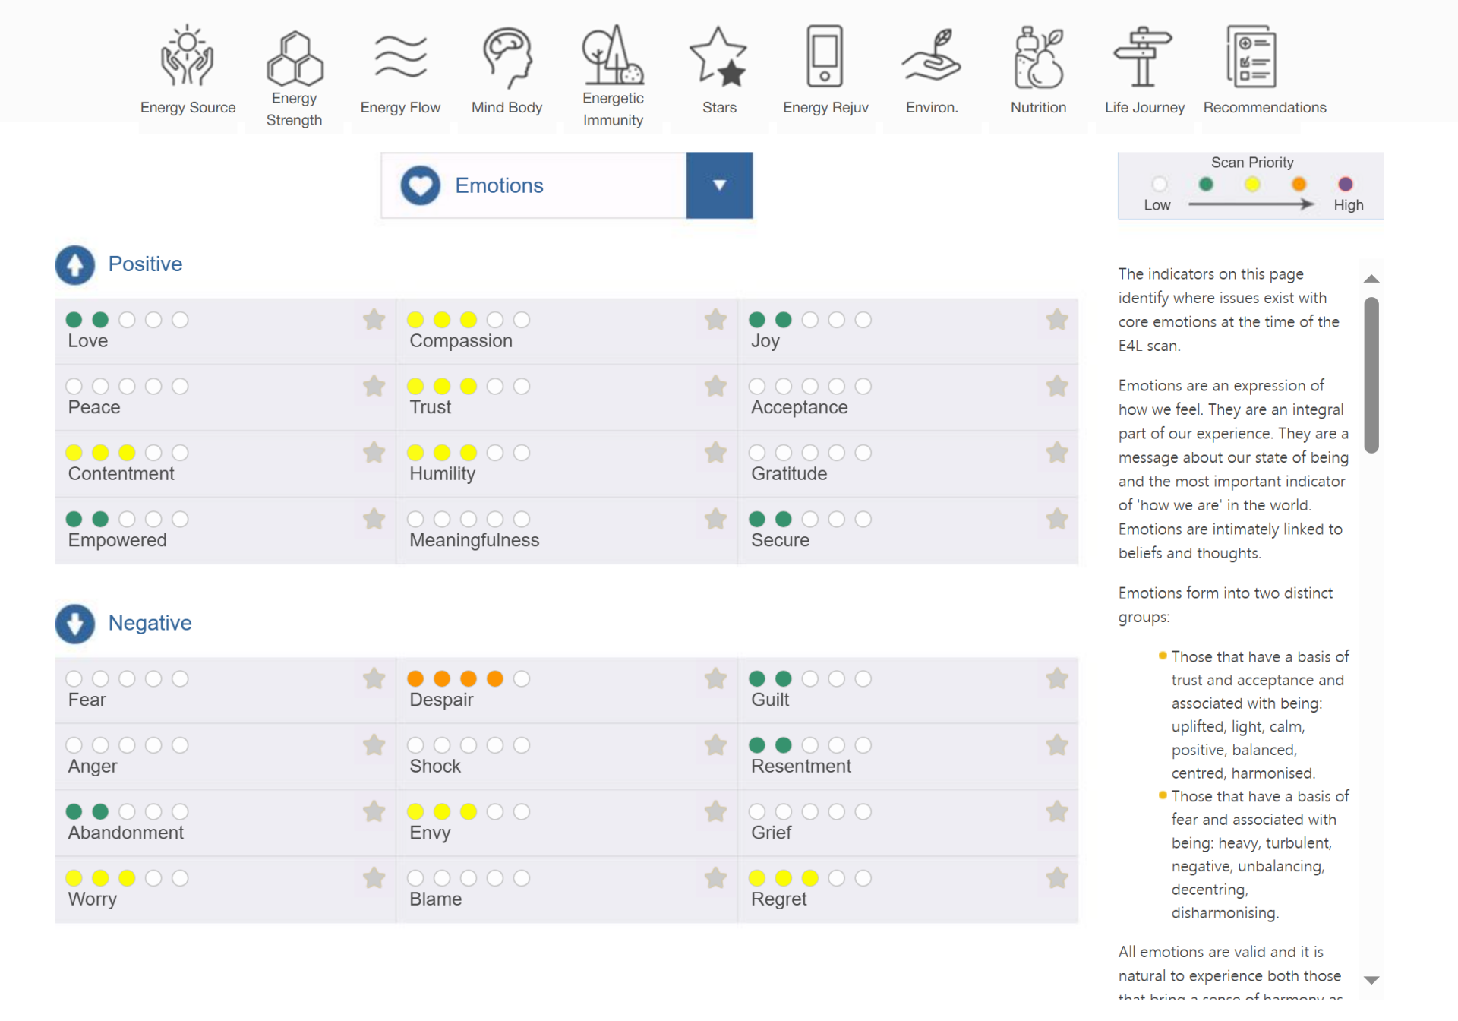1458x1021 pixels.
Task: Click the purple High priority swatch
Action: 1345,185
